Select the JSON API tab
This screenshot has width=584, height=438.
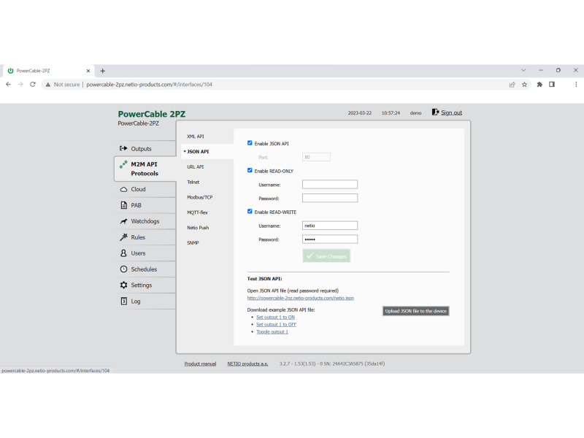coord(198,152)
